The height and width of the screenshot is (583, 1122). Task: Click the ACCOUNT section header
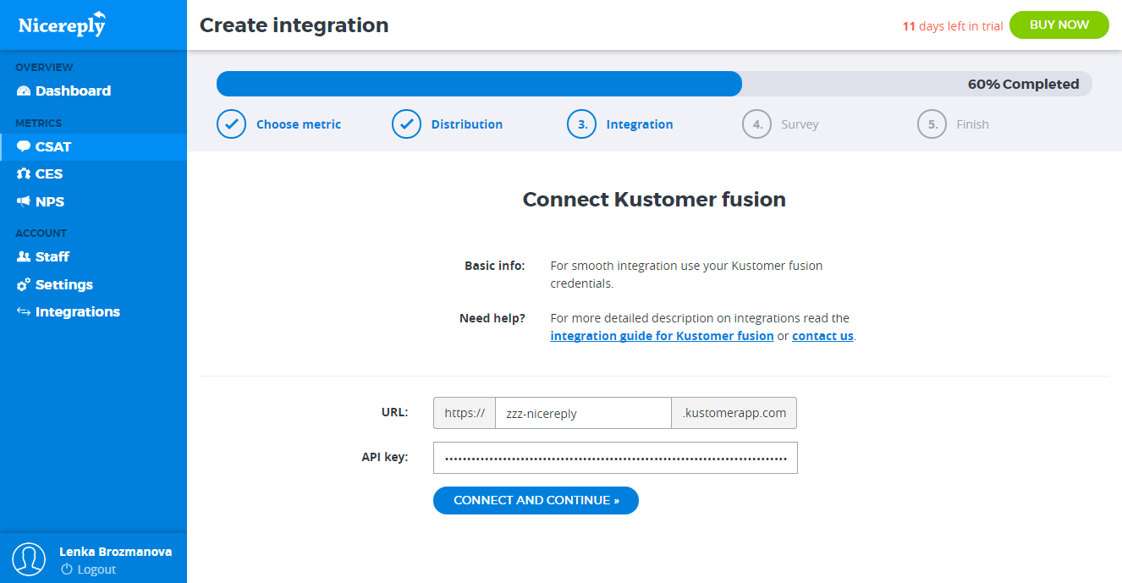point(41,233)
